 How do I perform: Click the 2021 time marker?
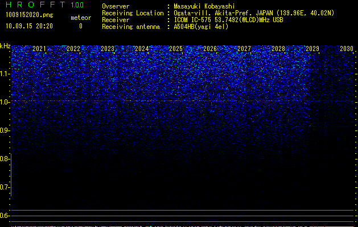(x=39, y=49)
